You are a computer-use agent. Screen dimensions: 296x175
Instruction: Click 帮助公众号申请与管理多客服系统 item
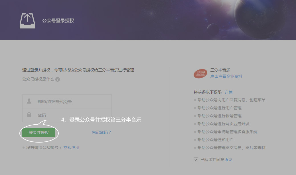[x=228, y=132]
